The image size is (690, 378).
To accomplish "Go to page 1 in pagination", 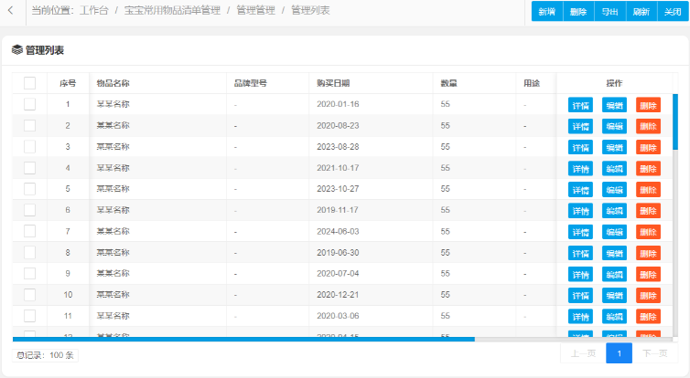I will (620, 353).
